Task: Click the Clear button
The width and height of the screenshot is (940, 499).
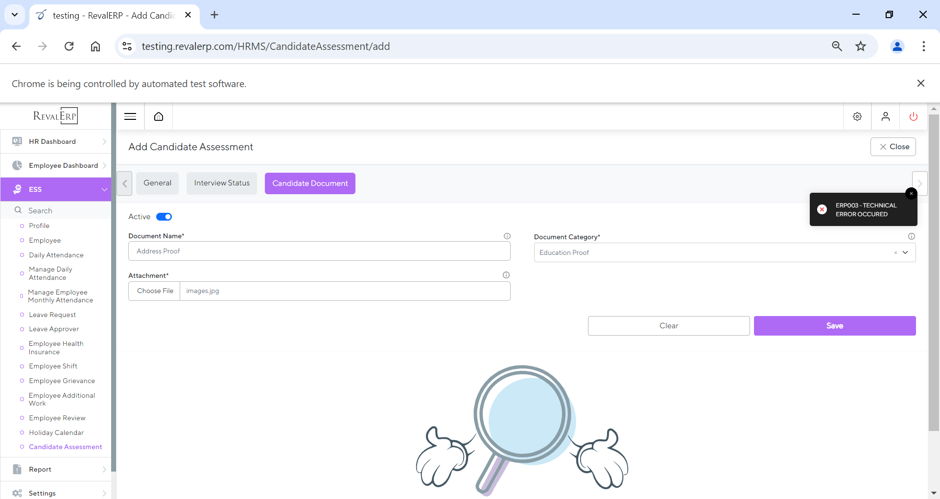Action: (x=668, y=326)
